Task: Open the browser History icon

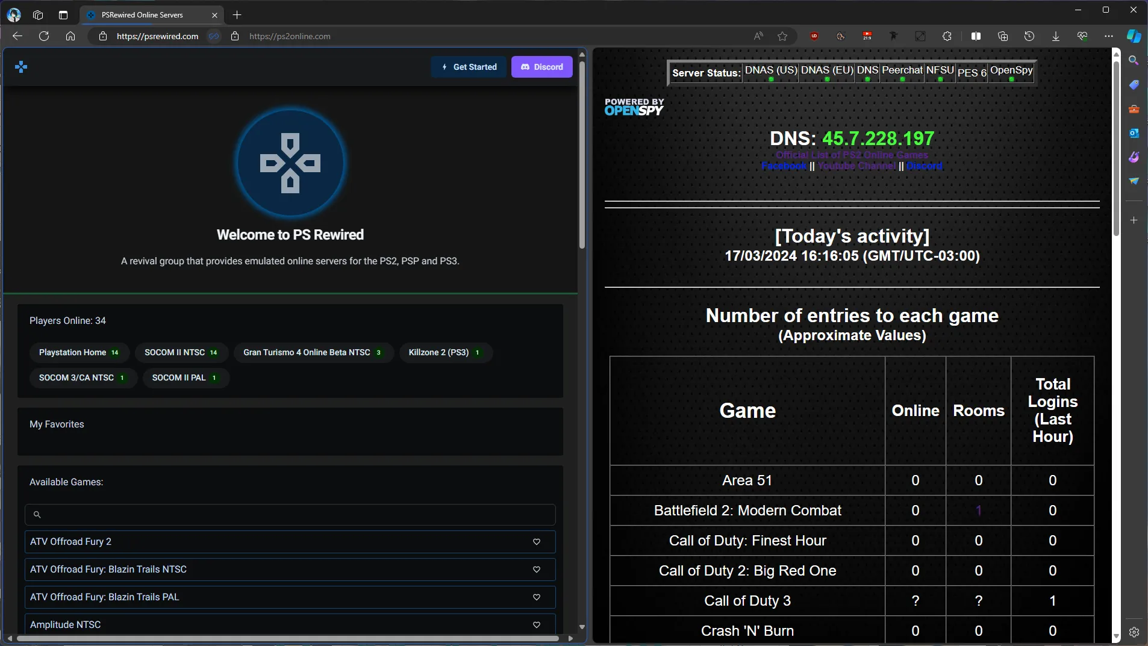Action: 1029,36
